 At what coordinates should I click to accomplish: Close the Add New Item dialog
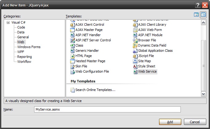click(x=205, y=5)
